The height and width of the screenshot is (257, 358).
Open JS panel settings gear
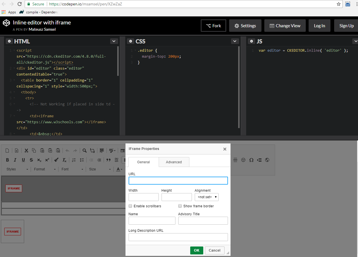pyautogui.click(x=252, y=41)
